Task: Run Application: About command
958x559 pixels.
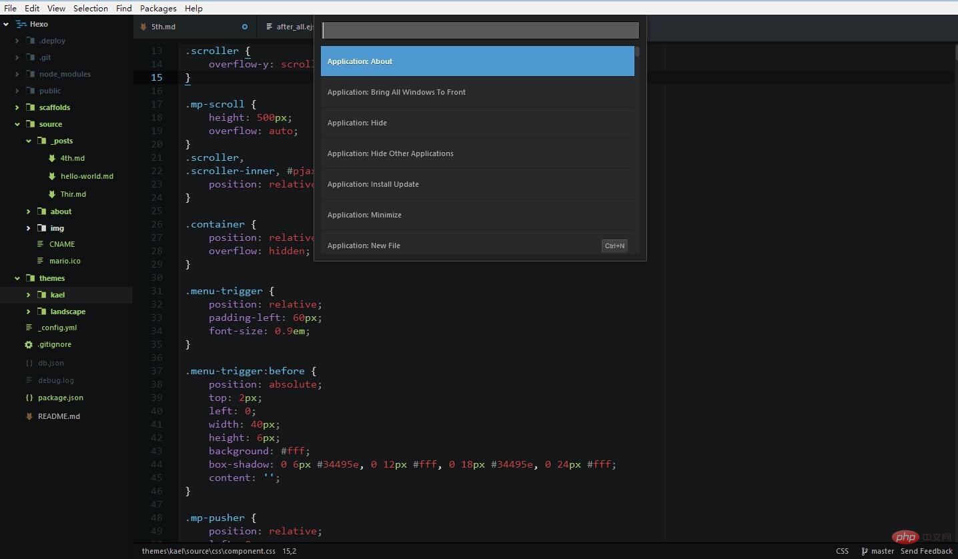Action: pos(478,61)
